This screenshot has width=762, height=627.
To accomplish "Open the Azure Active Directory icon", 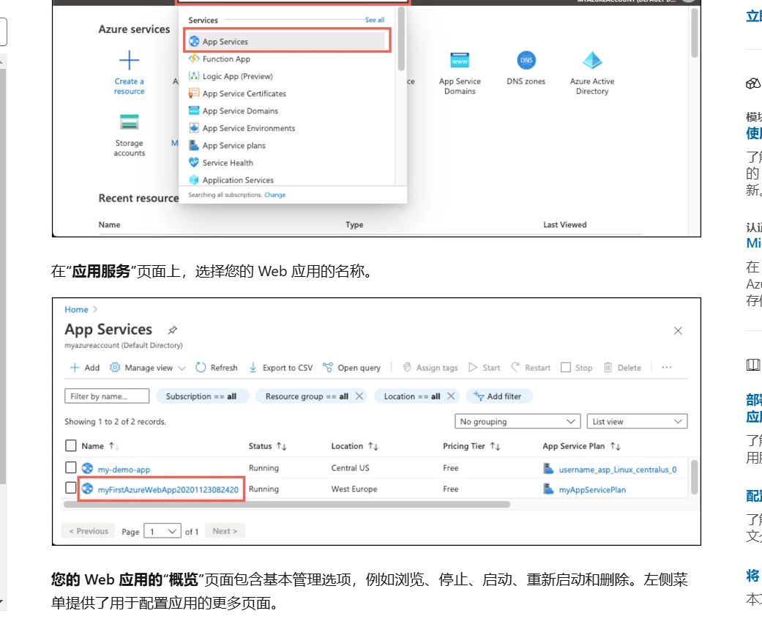I will click(x=592, y=60).
